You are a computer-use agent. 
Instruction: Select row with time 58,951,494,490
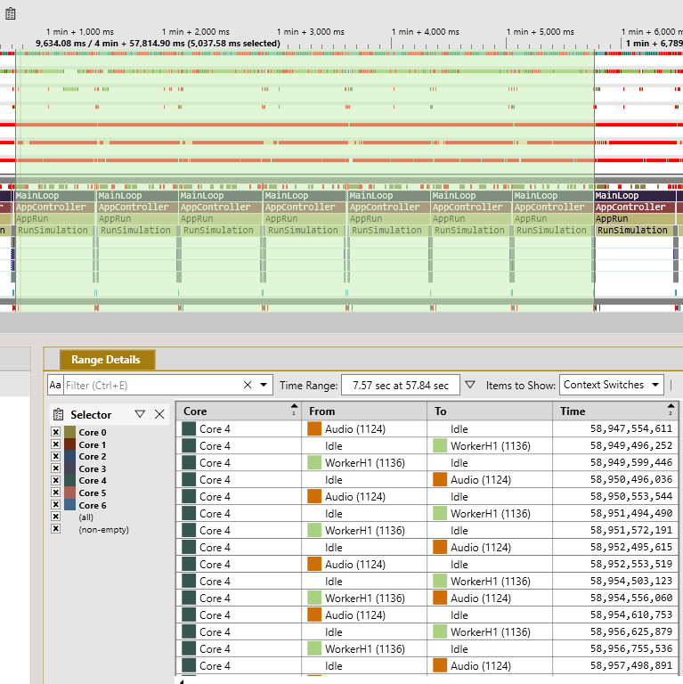click(427, 513)
